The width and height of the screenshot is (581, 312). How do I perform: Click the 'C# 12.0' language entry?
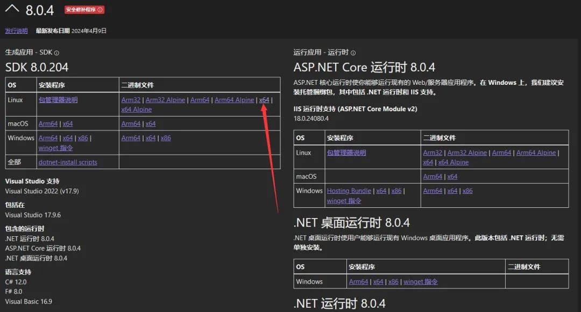(x=16, y=282)
